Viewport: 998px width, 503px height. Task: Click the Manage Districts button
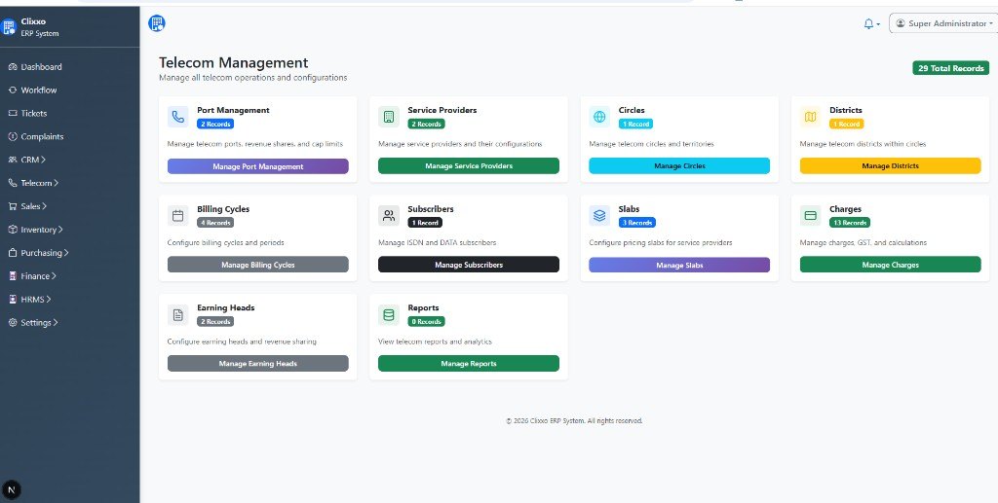pos(890,165)
